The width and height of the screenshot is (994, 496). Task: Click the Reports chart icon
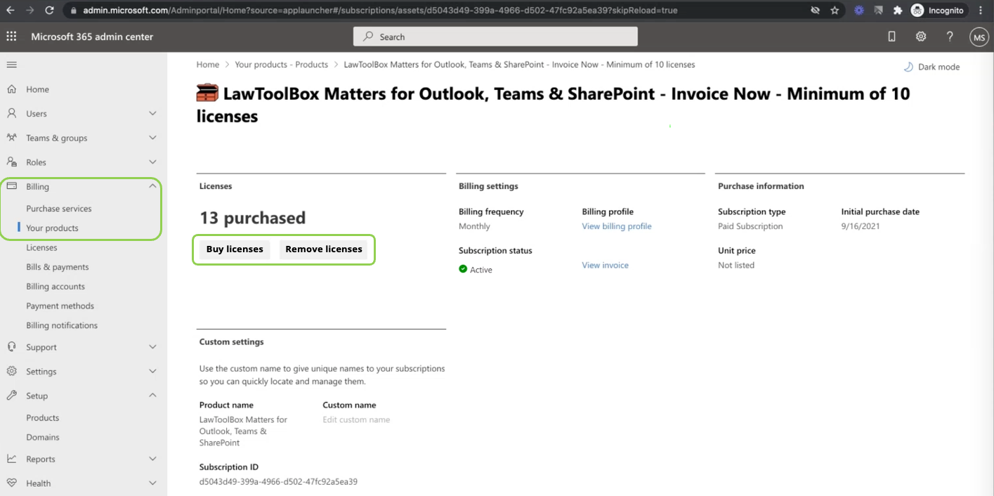11,459
